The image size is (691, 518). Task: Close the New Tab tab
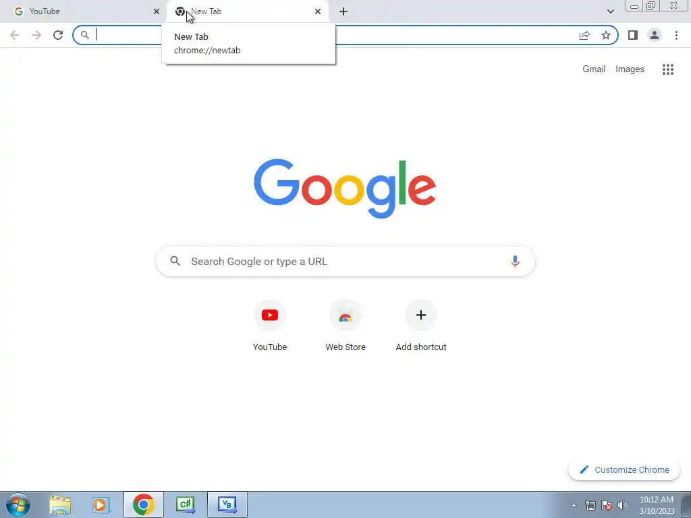point(318,11)
